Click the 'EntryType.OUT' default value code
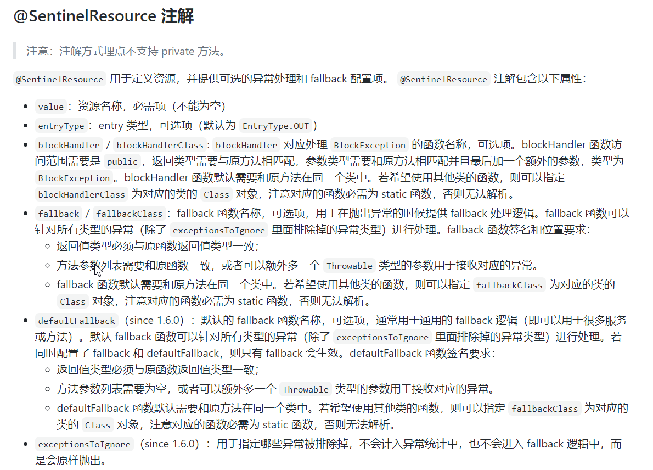The height and width of the screenshot is (470, 653). click(275, 126)
